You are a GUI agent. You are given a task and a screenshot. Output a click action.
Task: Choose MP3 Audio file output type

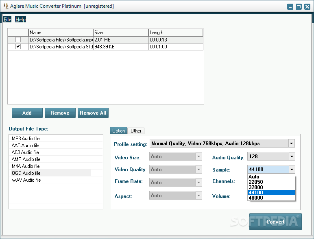[50, 139]
